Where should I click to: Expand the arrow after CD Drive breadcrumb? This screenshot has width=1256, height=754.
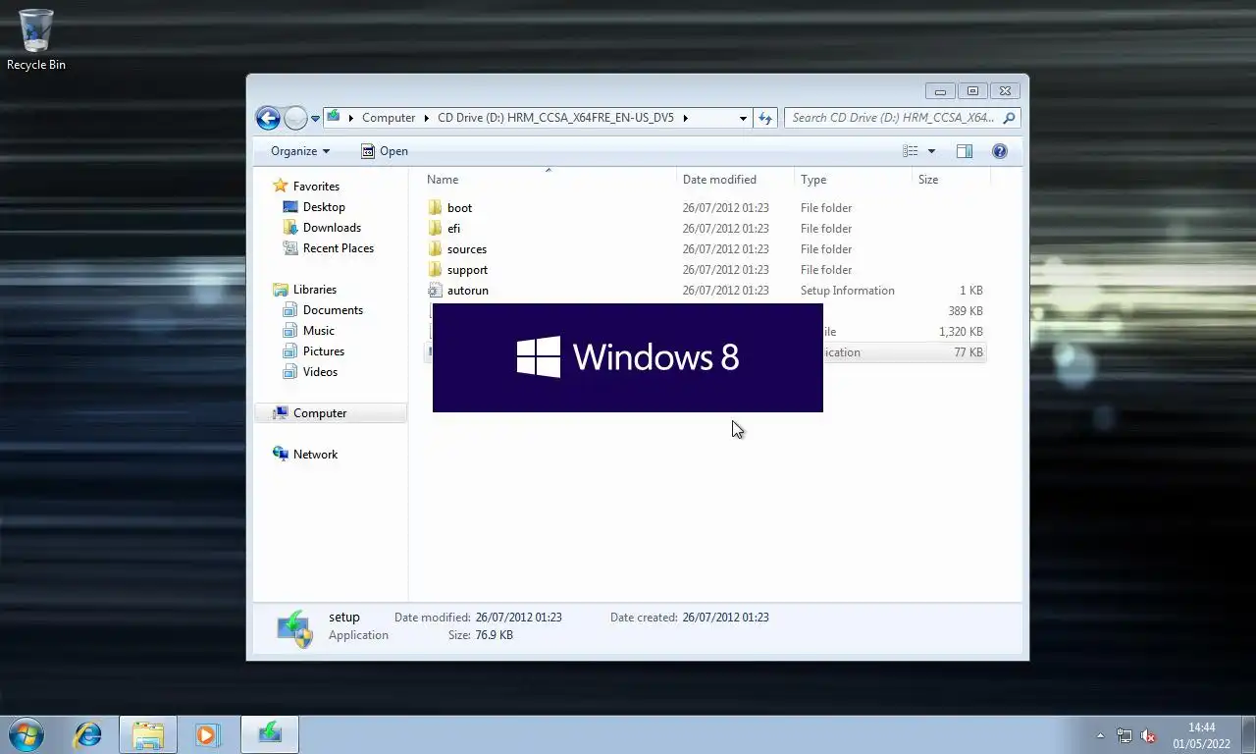click(x=685, y=118)
